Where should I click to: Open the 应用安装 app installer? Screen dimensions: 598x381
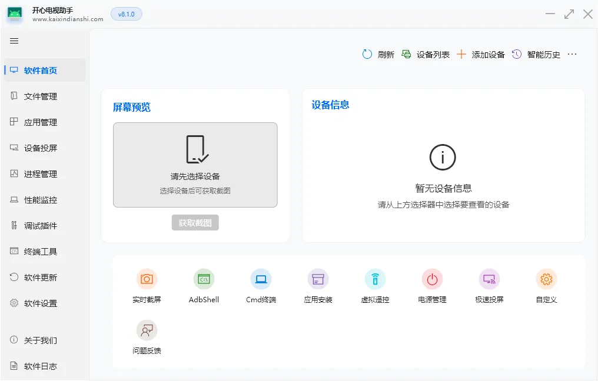point(318,285)
